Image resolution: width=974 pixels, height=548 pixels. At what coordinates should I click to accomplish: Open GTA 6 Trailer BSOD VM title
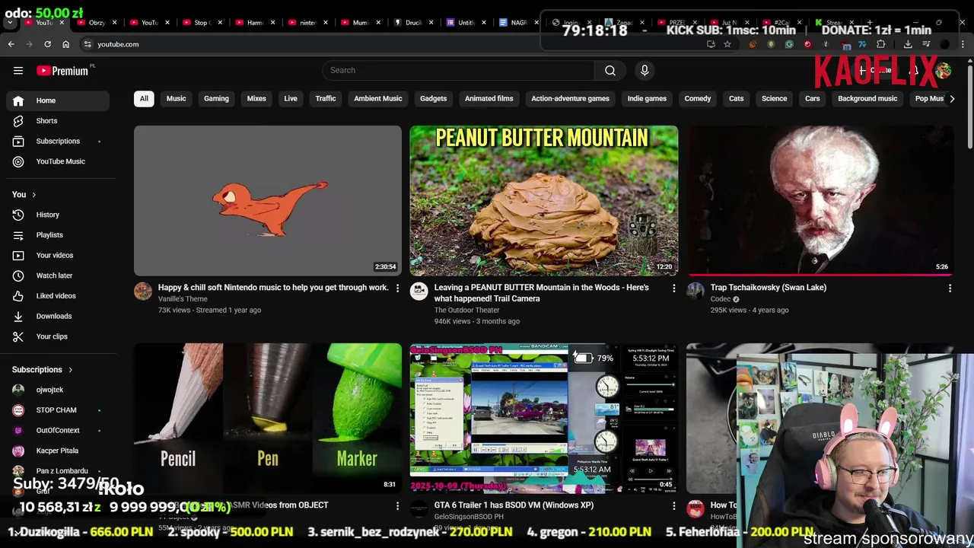[x=514, y=505]
